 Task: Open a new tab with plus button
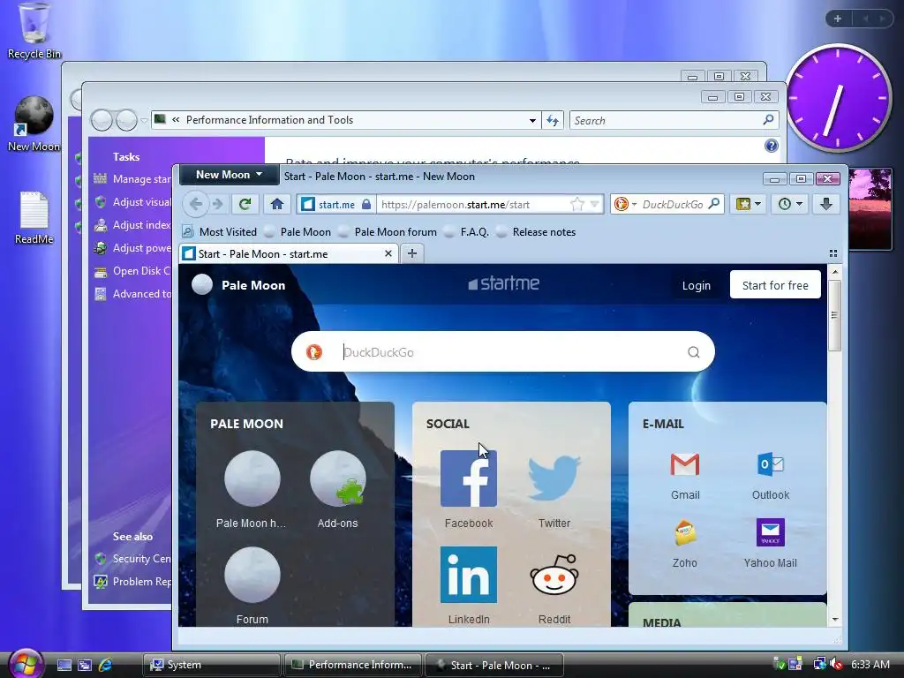pos(411,253)
